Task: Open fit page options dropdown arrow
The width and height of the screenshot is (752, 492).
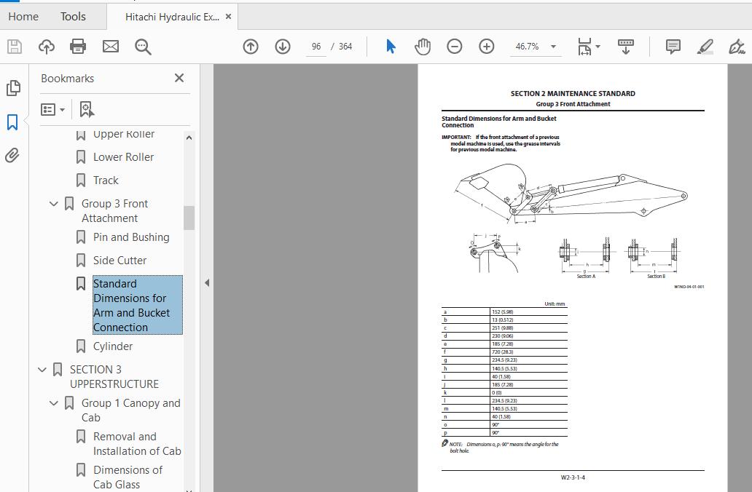Action: pyautogui.click(x=598, y=47)
